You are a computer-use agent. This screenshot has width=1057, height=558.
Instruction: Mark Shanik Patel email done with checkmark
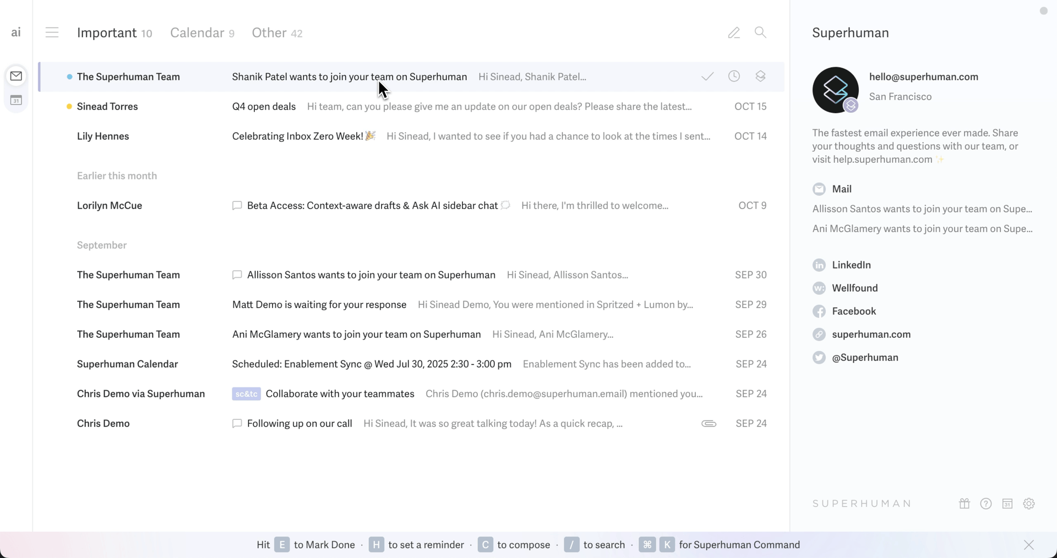tap(707, 76)
